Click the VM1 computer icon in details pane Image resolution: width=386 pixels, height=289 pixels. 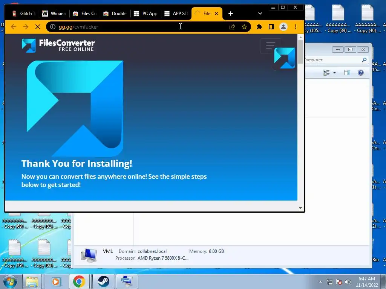(x=89, y=255)
